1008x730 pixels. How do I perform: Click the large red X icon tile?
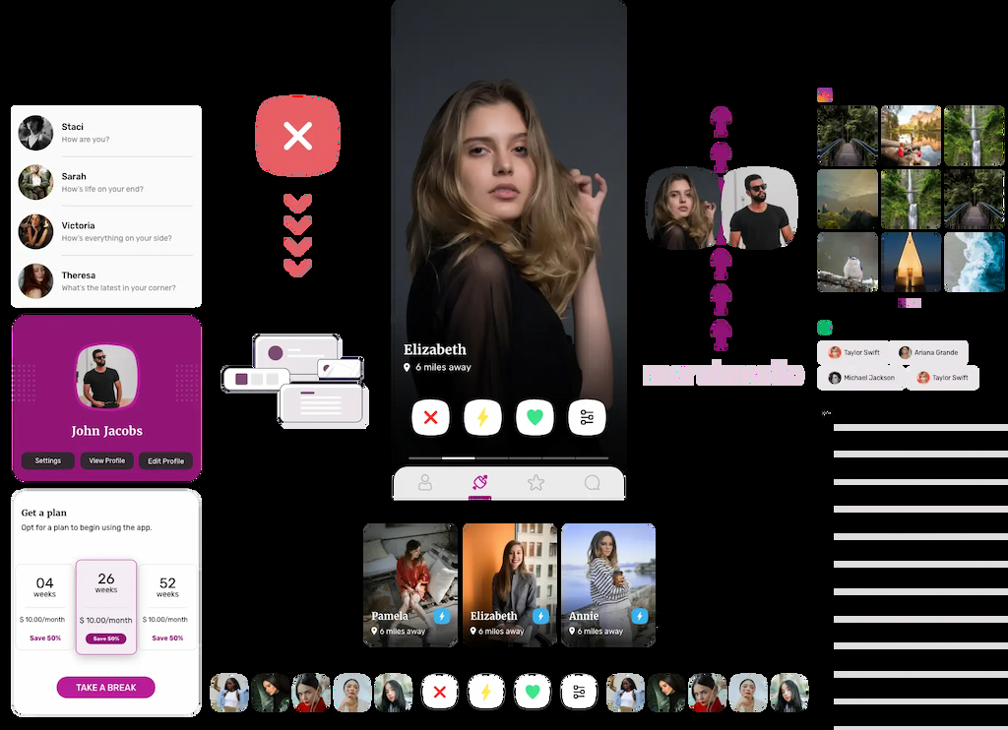297,137
